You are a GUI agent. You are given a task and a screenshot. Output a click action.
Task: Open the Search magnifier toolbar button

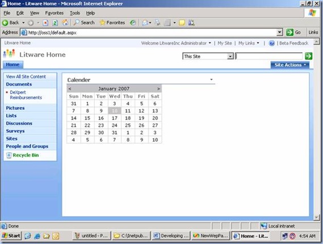(84, 23)
